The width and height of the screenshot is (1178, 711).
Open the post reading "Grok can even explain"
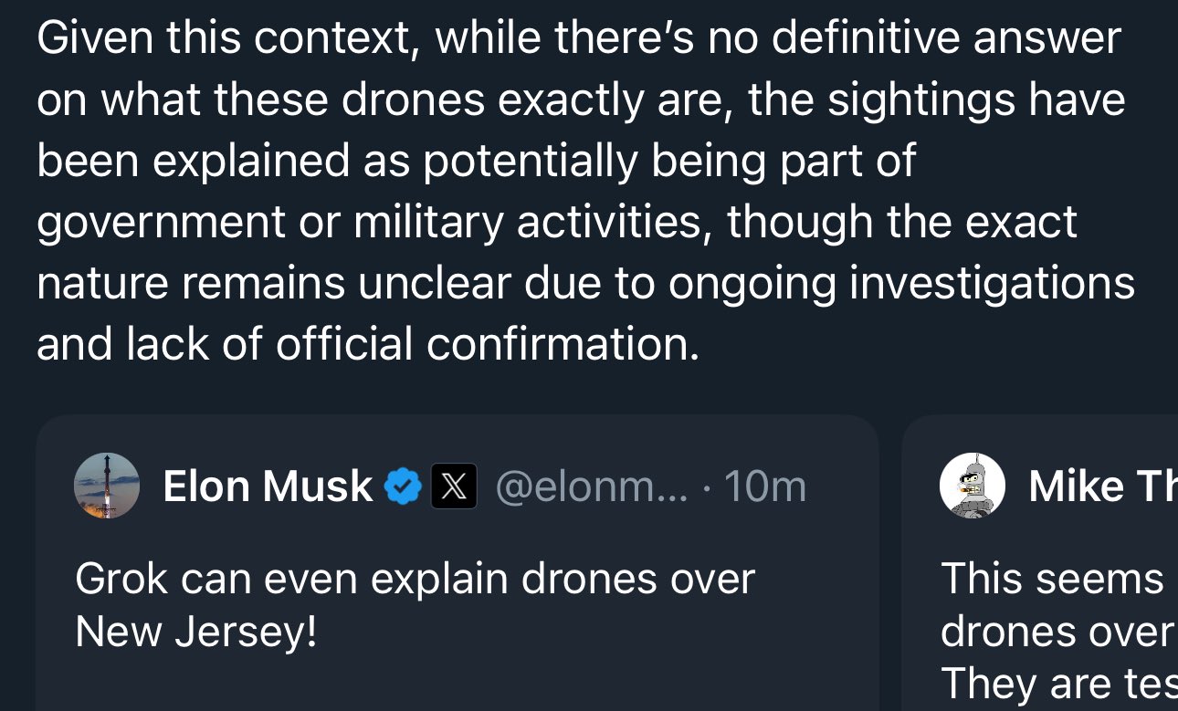[415, 579]
